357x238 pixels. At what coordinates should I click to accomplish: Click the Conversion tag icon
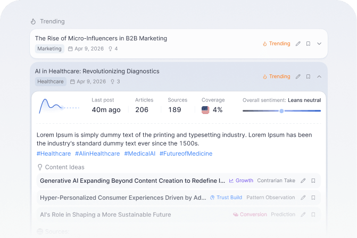click(x=236, y=215)
